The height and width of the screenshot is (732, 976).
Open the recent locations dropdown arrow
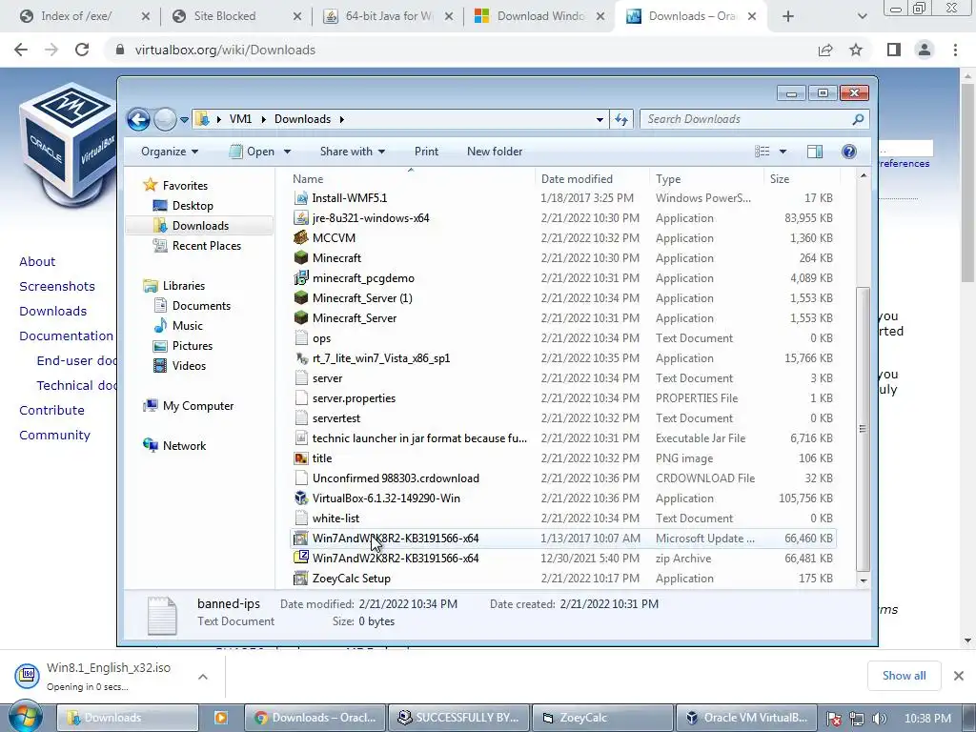(184, 119)
